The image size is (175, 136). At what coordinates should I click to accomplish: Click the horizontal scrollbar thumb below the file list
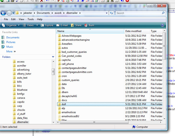click(94, 122)
